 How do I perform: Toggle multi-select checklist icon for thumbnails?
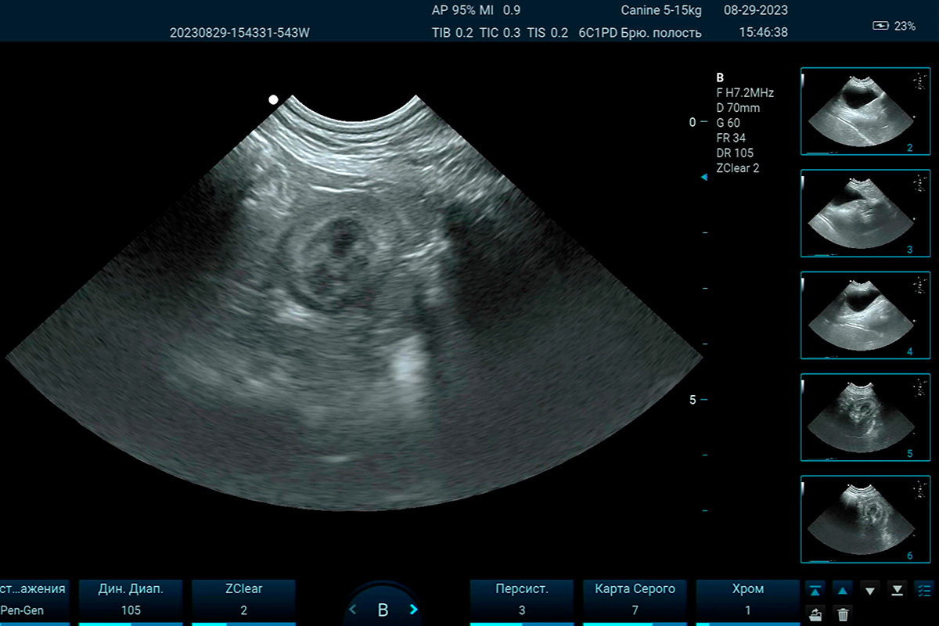tap(924, 589)
